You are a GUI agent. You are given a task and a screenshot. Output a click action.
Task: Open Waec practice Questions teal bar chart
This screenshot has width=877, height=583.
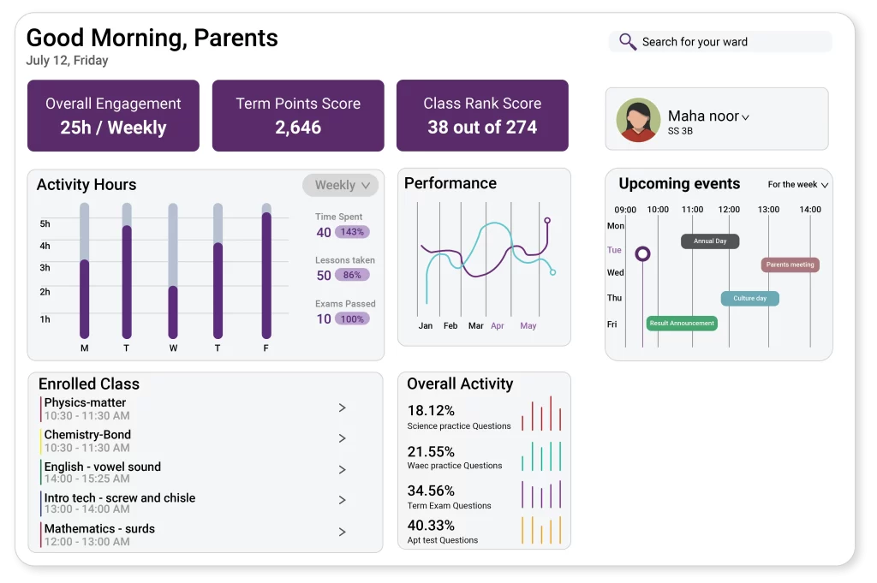[541, 456]
